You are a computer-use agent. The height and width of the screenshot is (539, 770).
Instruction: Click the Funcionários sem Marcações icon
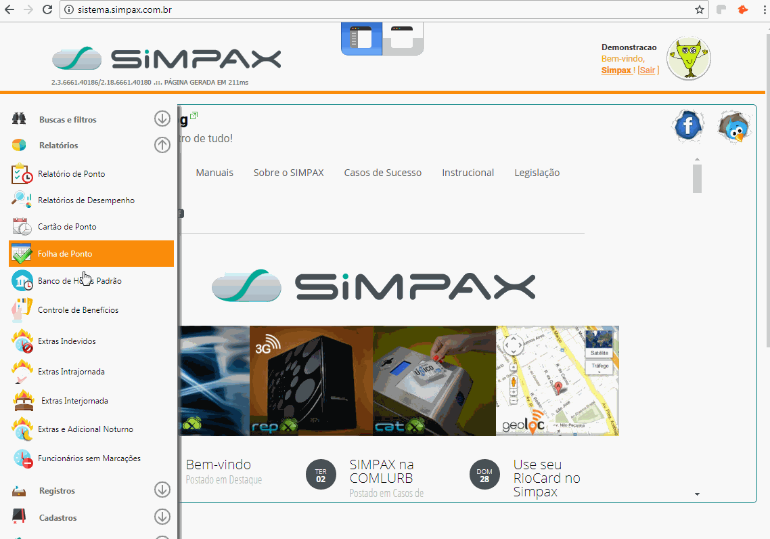21,458
